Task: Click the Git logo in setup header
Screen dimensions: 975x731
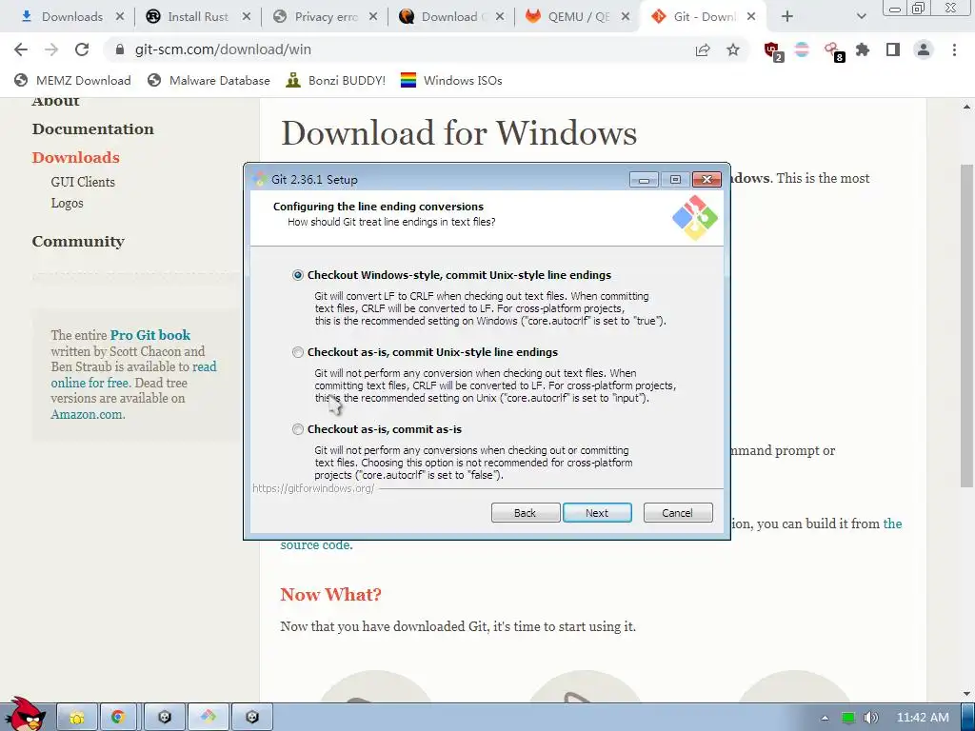Action: (x=694, y=218)
